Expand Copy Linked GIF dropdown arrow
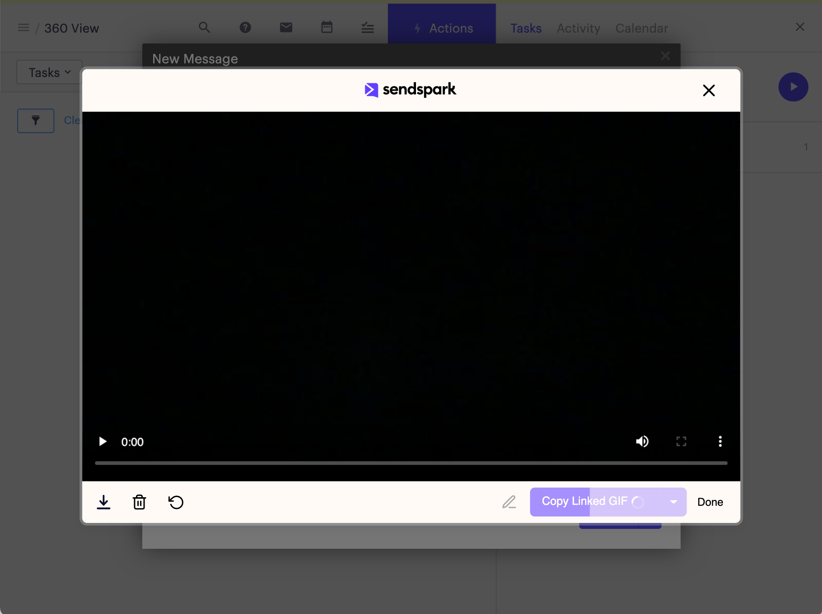 [674, 502]
